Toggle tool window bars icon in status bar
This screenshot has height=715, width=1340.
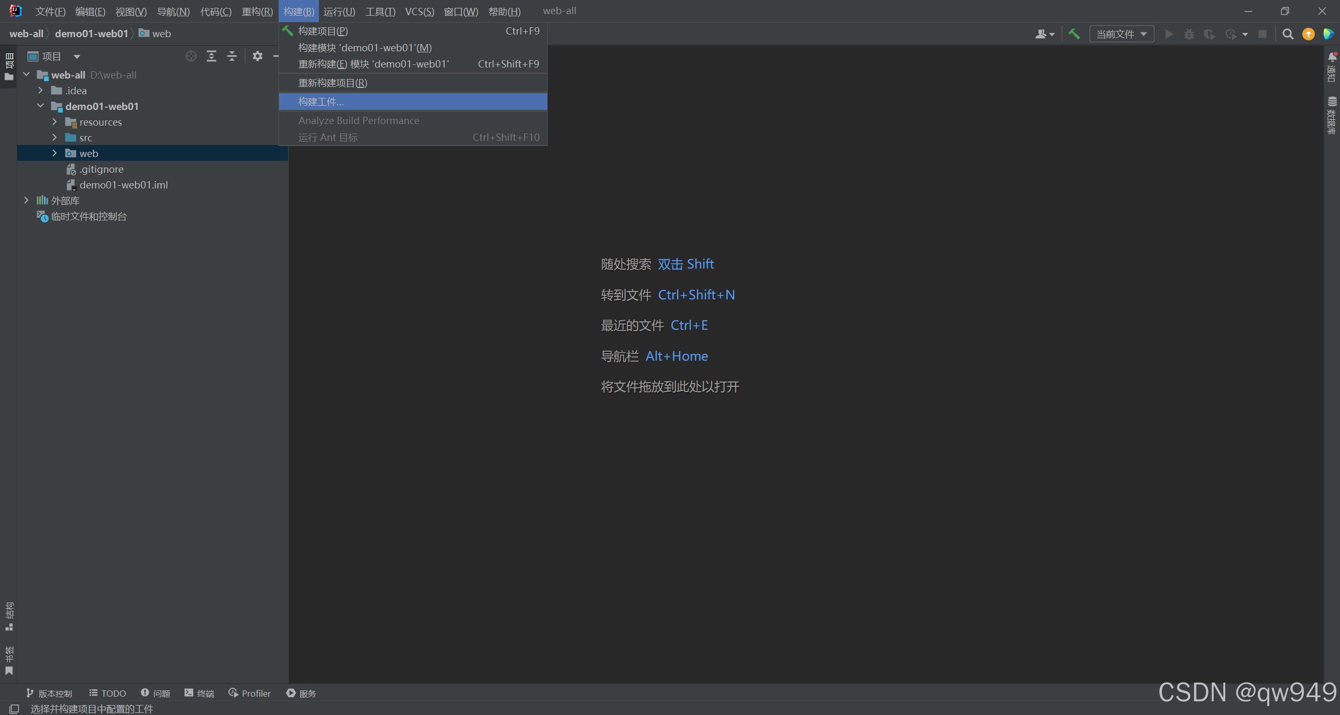(x=14, y=709)
